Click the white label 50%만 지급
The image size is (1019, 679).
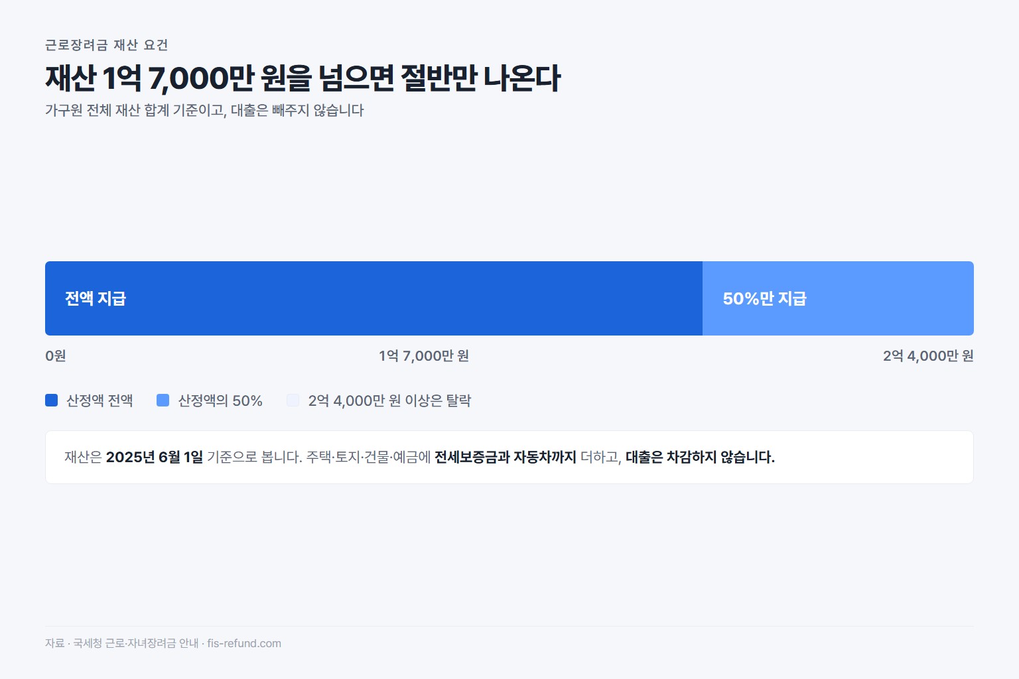pos(764,298)
